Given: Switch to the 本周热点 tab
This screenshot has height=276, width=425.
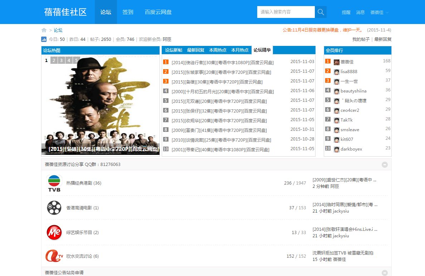Looking at the screenshot, I should pos(218,50).
